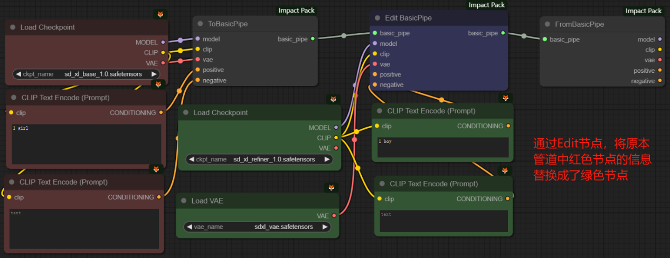670x258 pixels.
Task: Open the vae_name selector showing sdxl_vae.safetensors
Action: click(258, 227)
